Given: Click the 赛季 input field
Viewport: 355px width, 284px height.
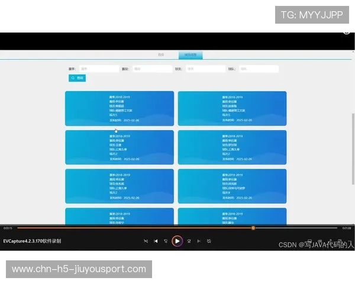Looking at the screenshot, I should pos(99,69).
